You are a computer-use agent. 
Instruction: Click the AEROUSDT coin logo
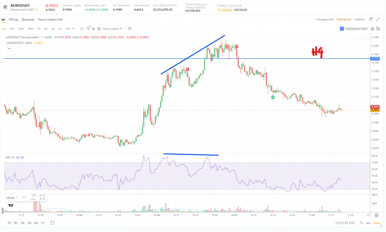(x=5, y=7)
